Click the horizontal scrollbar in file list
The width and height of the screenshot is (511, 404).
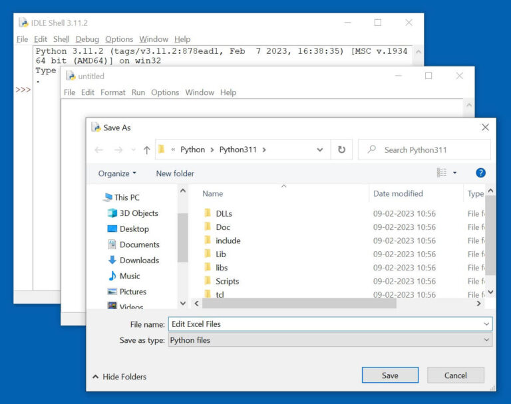coord(299,304)
